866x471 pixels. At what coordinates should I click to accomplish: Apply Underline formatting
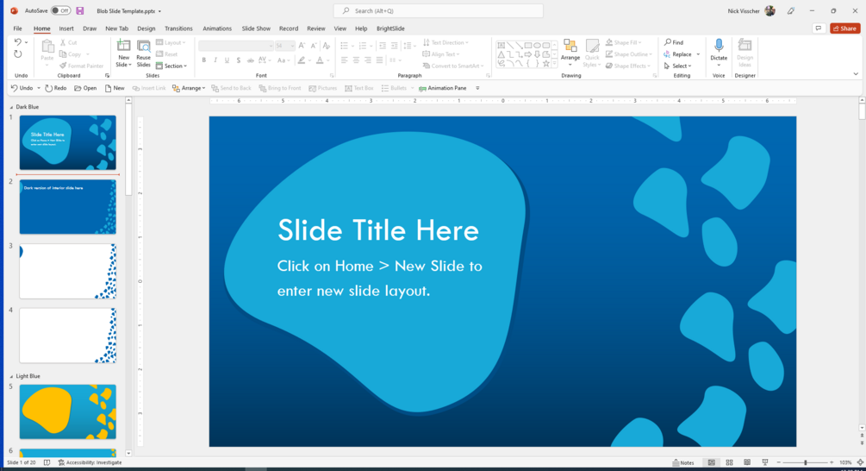pyautogui.click(x=227, y=60)
